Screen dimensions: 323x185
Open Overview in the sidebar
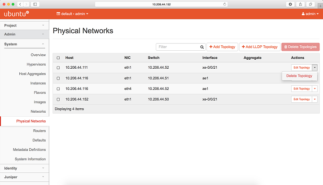(x=38, y=55)
